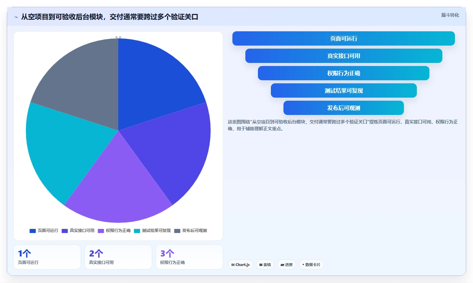
Task: Click the description paragraph starting 这张图围绕
Action: pyautogui.click(x=343, y=125)
